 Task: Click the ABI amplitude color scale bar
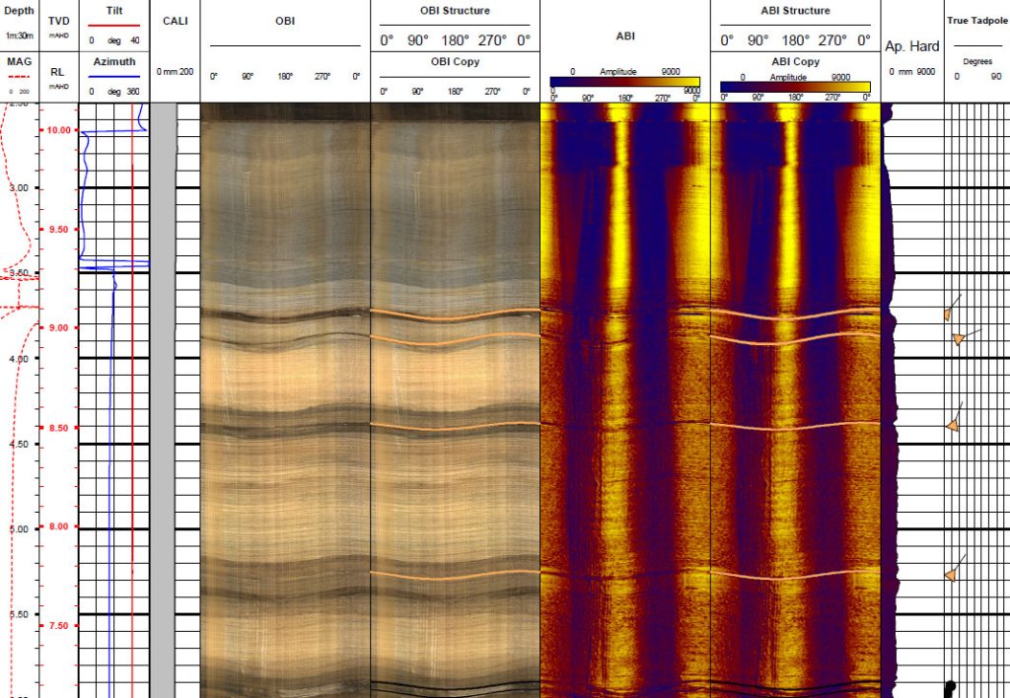coord(624,82)
